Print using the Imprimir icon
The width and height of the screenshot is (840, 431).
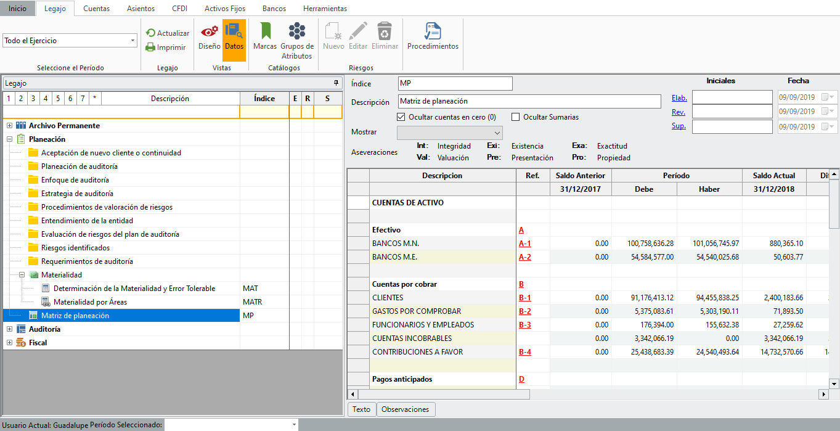(x=150, y=47)
